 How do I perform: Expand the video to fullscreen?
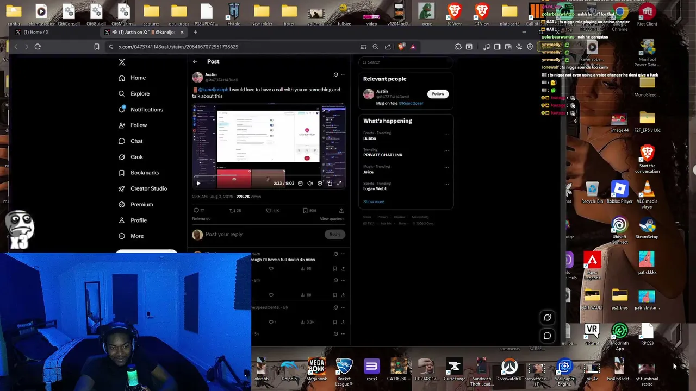point(339,184)
